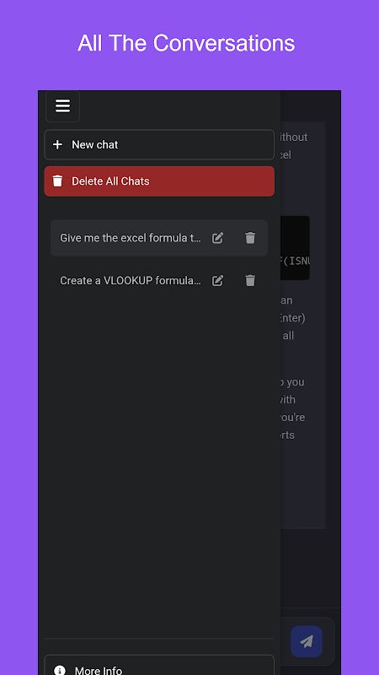Open the More Info entry
The image size is (379, 675).
159,665
